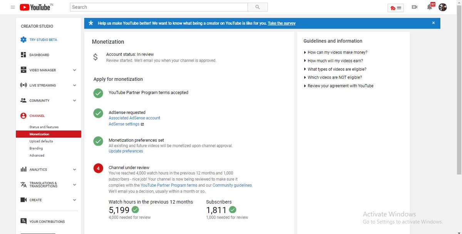The image size is (462, 234).
Task: Expand 'How can my videos make money?'
Action: (335, 52)
